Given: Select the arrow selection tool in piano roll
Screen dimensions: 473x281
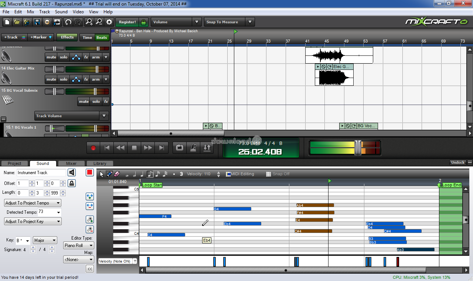Looking at the screenshot, I should coord(102,174).
